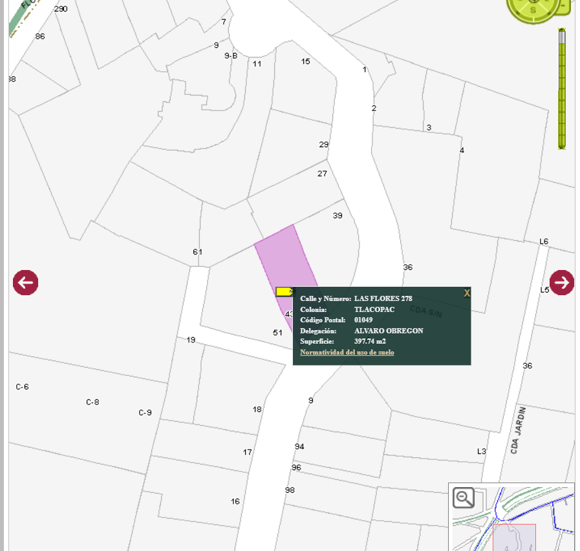Pan the map right with the red arrow
Image resolution: width=580 pixels, height=551 pixels.
pyautogui.click(x=562, y=283)
